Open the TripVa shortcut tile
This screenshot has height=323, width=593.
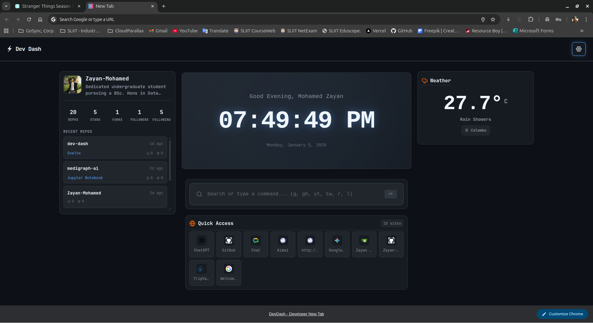[201, 272]
